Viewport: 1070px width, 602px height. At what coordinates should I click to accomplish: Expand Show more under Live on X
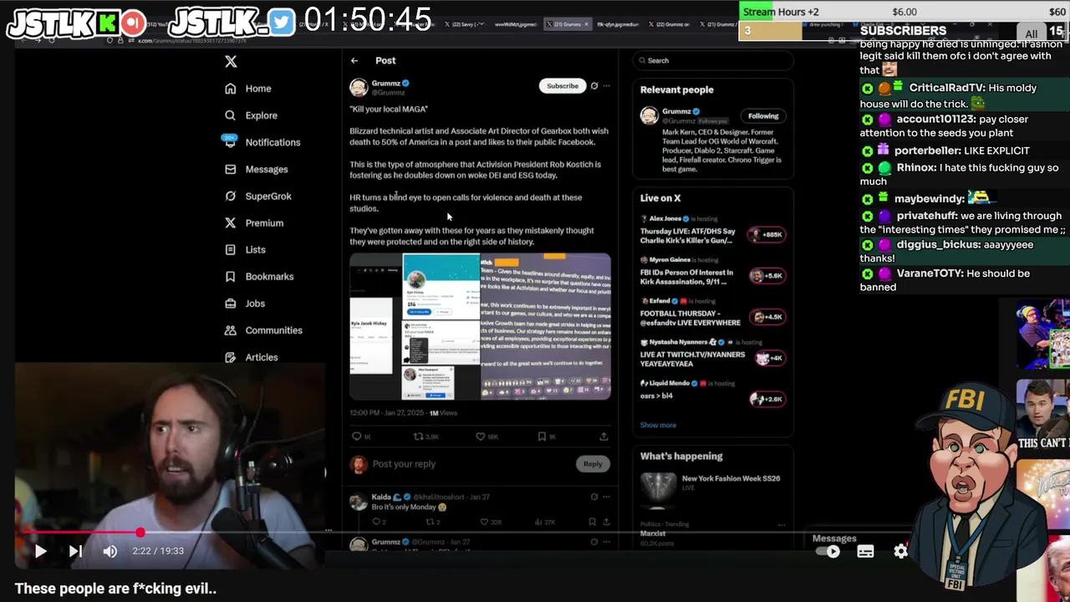click(658, 425)
